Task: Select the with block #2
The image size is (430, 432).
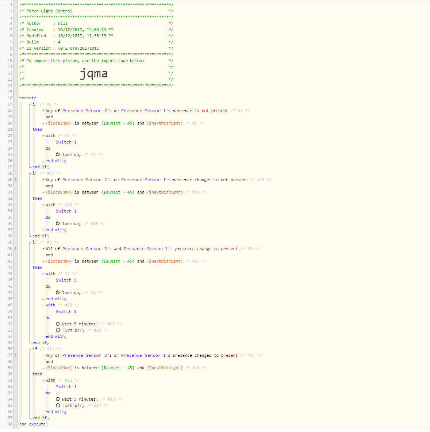Action: point(51,136)
